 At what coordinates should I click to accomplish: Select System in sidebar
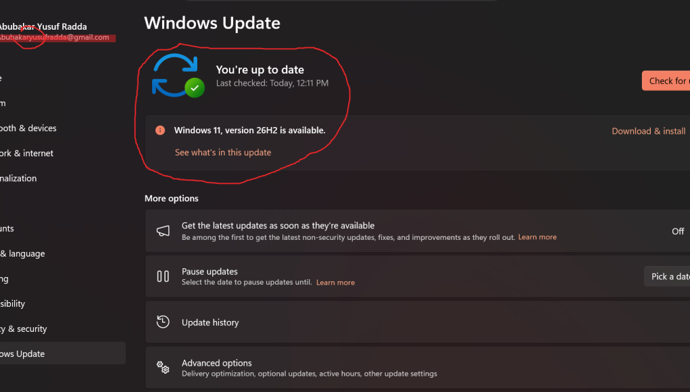[x=3, y=103]
